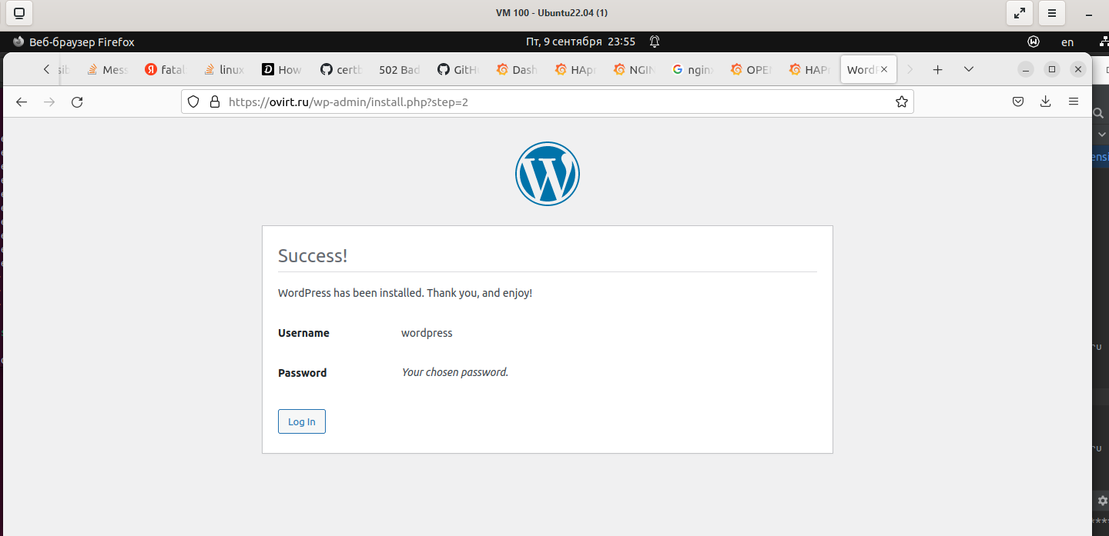This screenshot has height=536, width=1109.
Task: Switch to the linux tab
Action: (225, 69)
